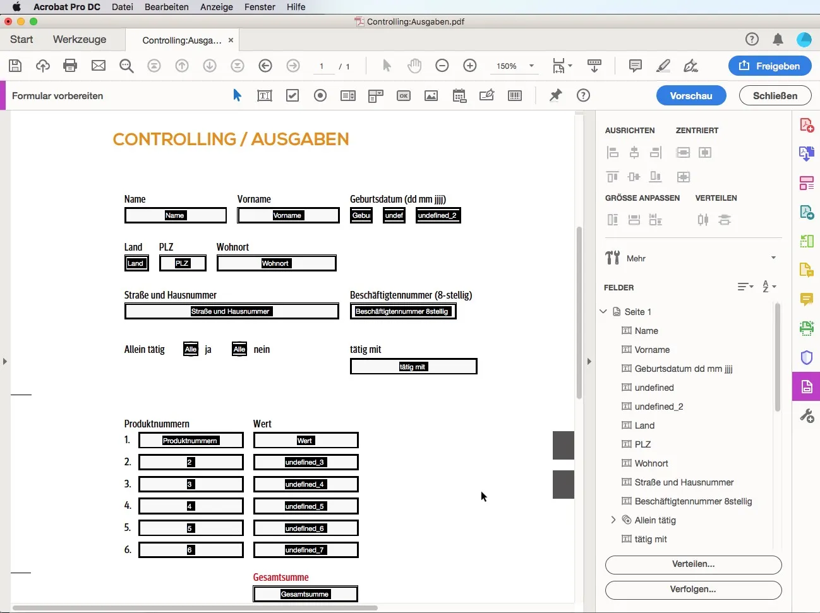Check the ja box for Allein tätig
The width and height of the screenshot is (820, 613).
point(191,349)
